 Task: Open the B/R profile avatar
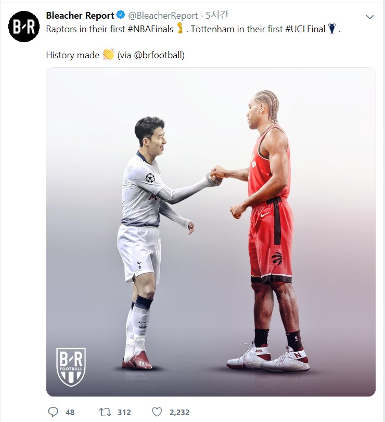pos(24,27)
